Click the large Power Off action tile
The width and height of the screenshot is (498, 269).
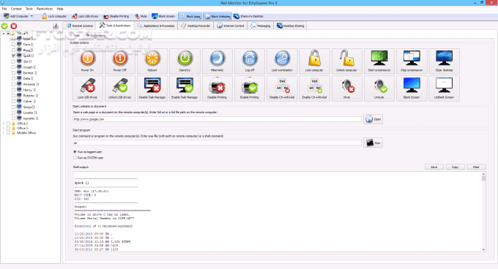click(120, 61)
